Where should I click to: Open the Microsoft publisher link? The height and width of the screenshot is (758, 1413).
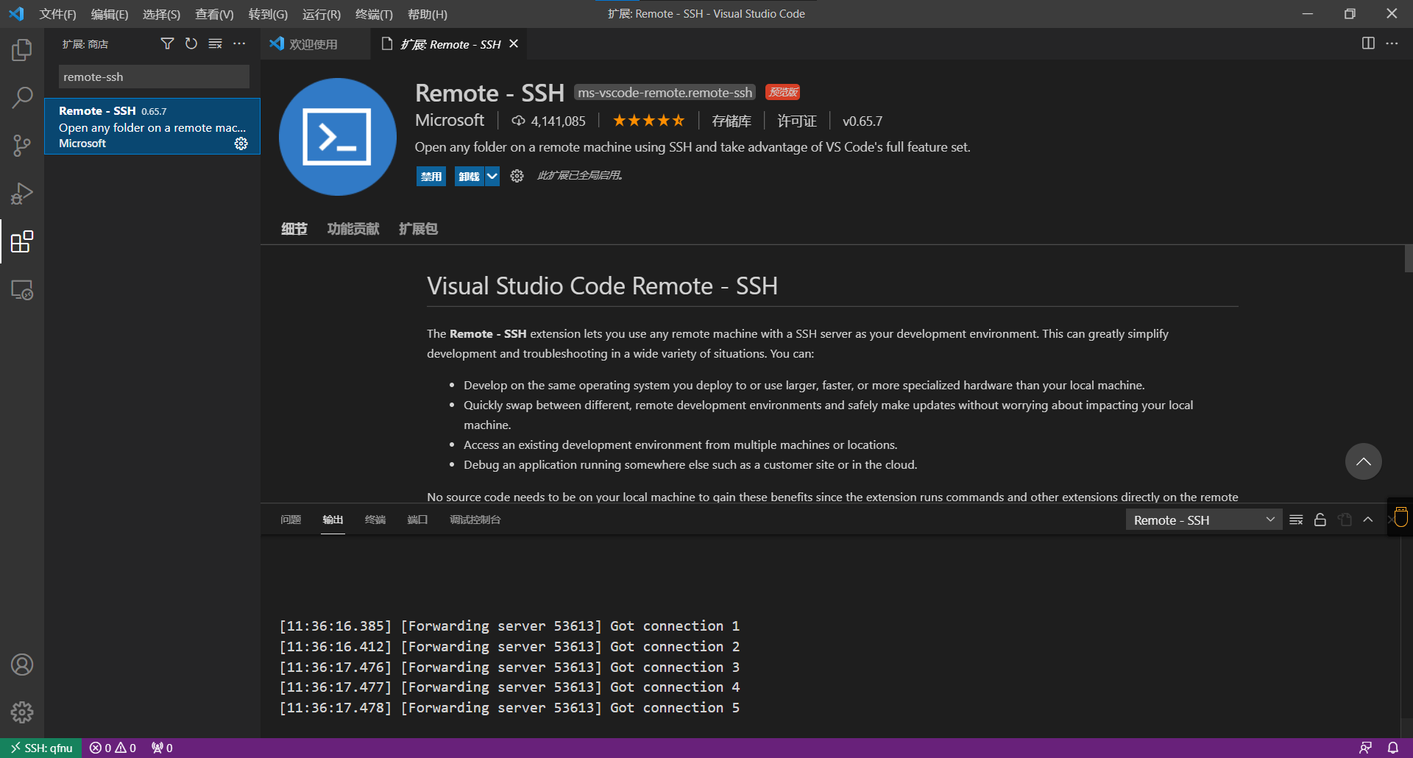click(450, 120)
